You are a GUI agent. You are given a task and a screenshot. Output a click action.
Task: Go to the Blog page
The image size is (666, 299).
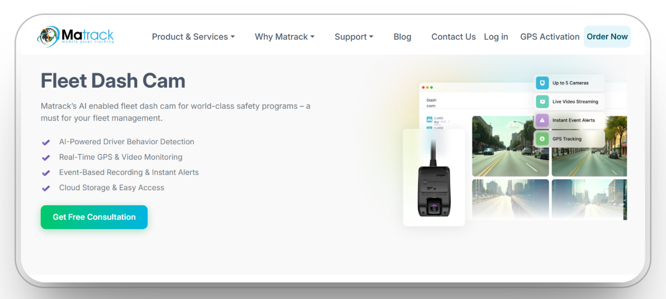(402, 37)
